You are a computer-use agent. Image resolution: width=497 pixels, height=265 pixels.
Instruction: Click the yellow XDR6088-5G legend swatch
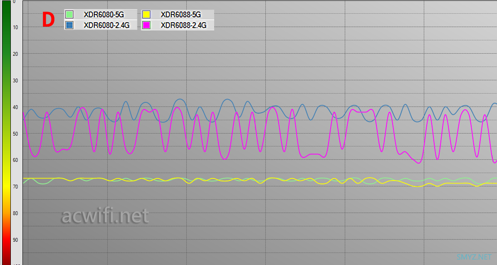[146, 15]
